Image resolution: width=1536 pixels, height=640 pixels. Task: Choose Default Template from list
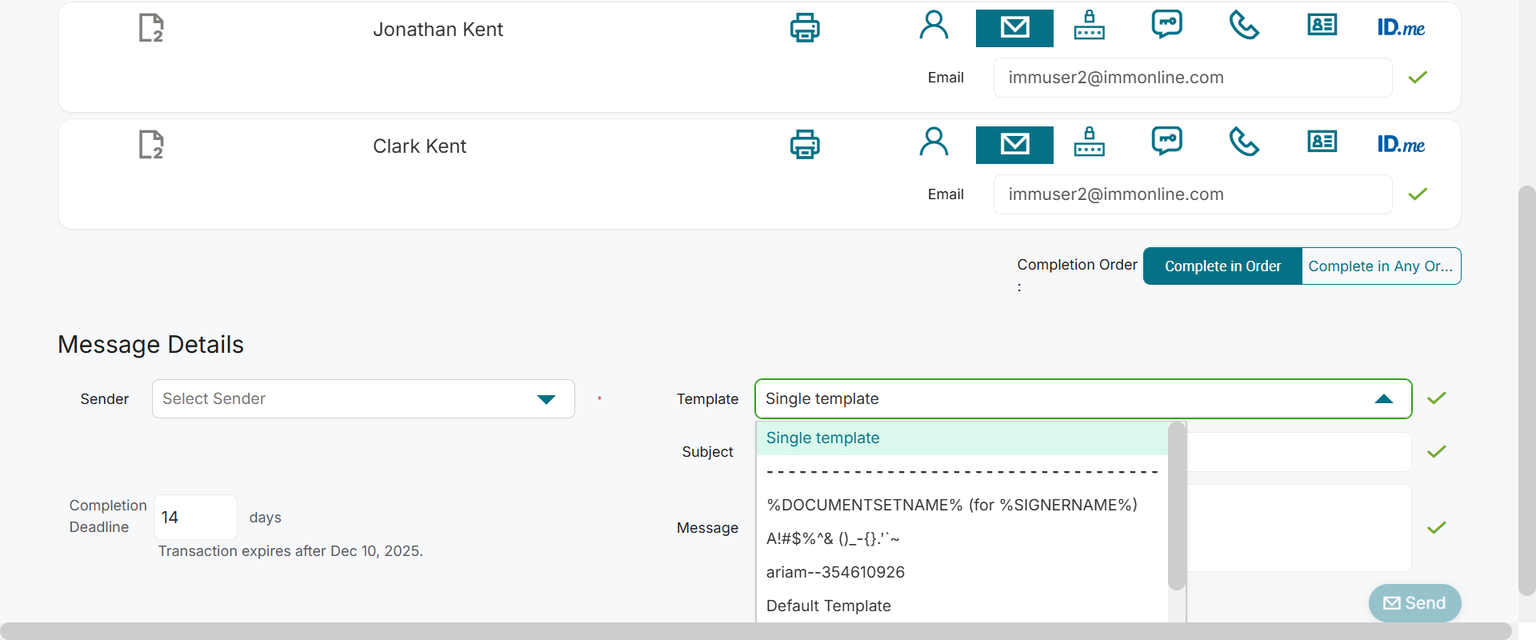tap(829, 606)
